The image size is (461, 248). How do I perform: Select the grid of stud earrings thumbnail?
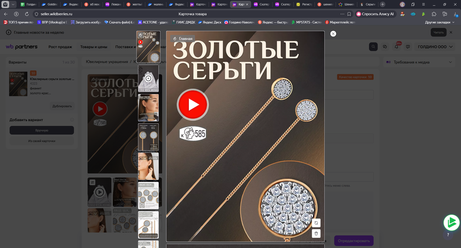point(148,195)
